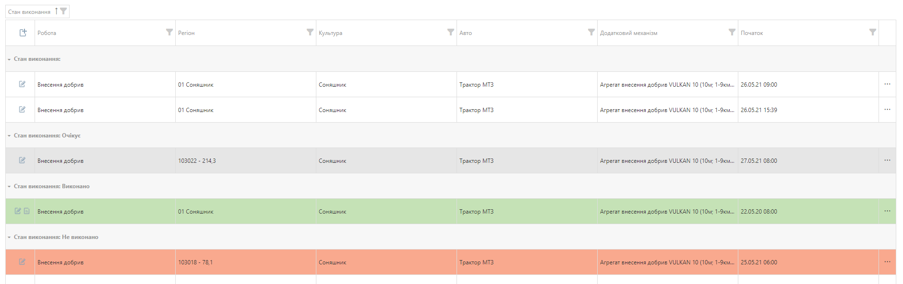Open the filter for the Авто column
Viewport: 903px width, 284px height.
pos(591,32)
